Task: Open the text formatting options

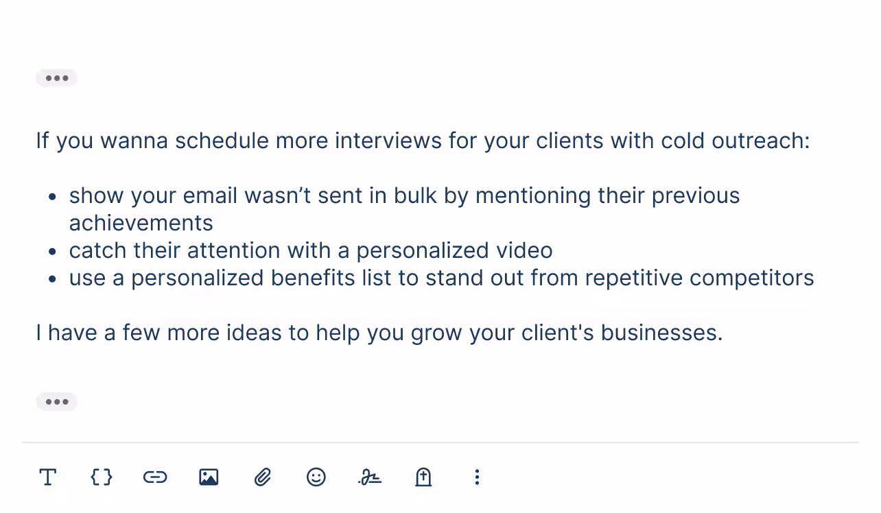Action: (47, 477)
